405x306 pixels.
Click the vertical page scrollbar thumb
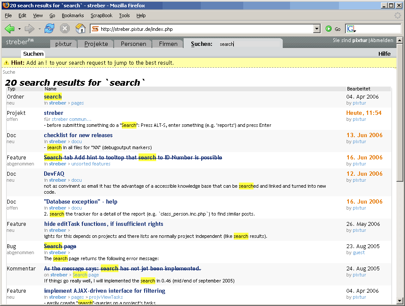399,112
